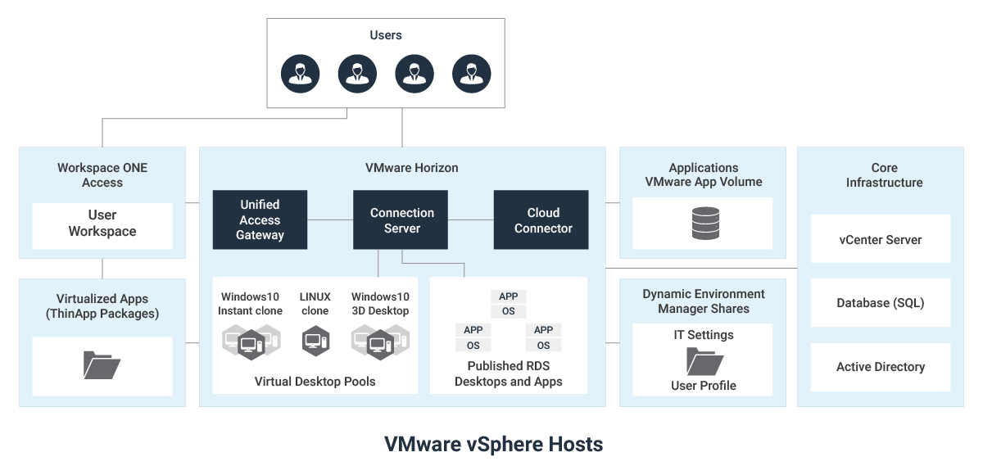Click the fourth user avatar icon
Screen dimensions: 983x475
pos(472,74)
